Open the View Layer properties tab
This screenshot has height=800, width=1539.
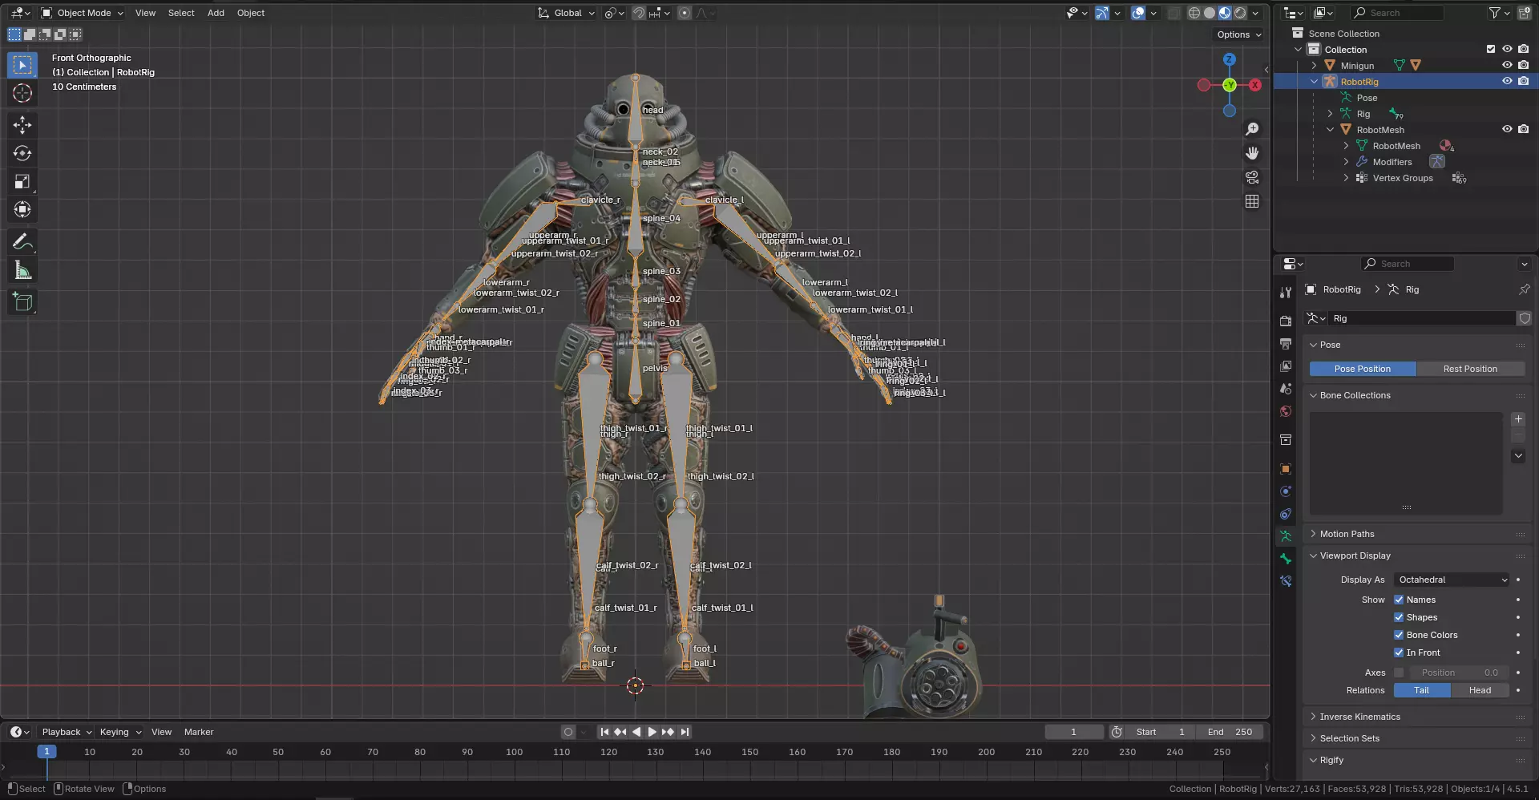[1286, 366]
